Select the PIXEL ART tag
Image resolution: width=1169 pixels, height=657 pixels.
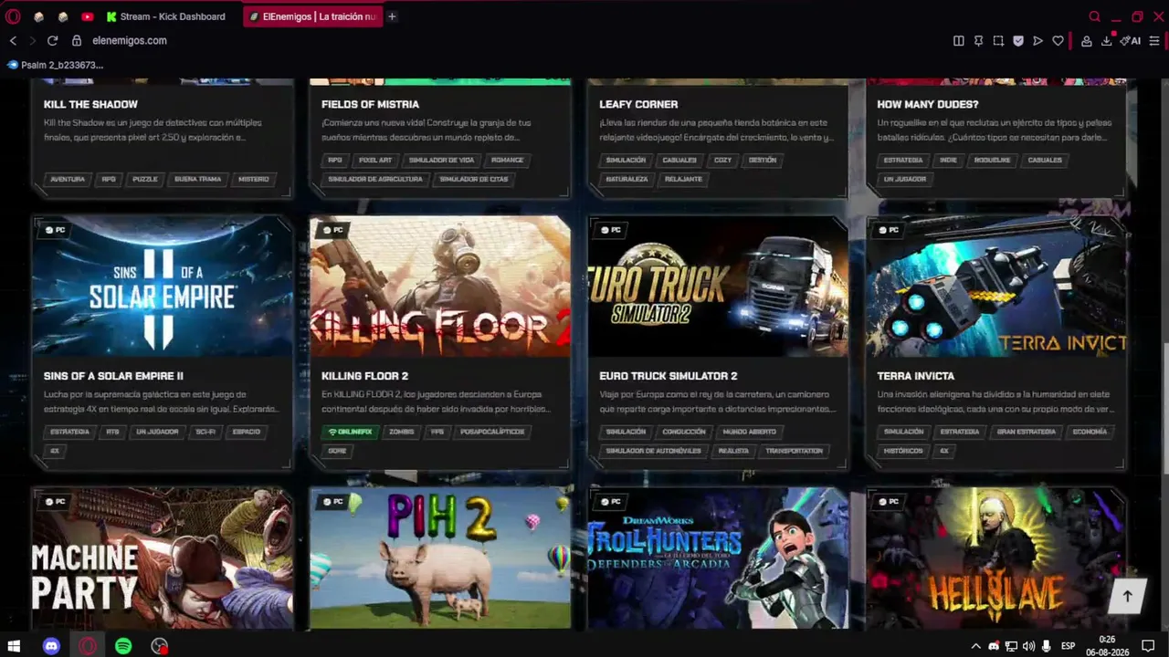[374, 160]
